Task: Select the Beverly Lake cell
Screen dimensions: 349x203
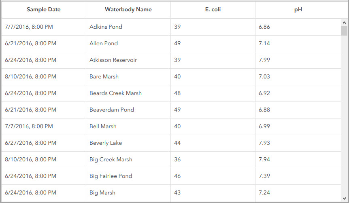Action: [x=106, y=143]
